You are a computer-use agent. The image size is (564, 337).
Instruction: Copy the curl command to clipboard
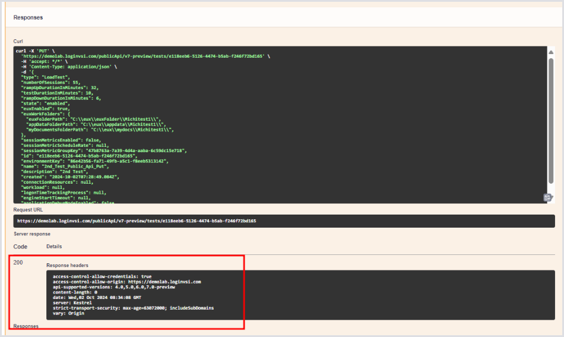coord(547,197)
